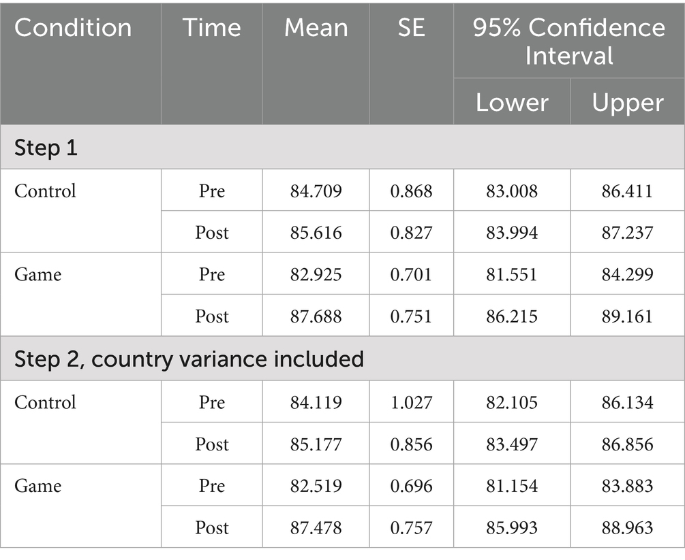This screenshot has width=685, height=560.
Task: Click the SE value 1.027
Action: pyautogui.click(x=411, y=403)
